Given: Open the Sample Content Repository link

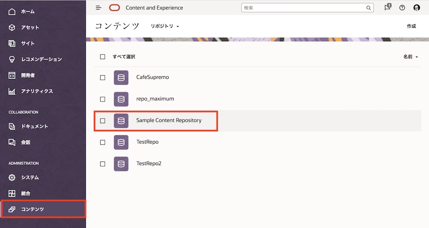Looking at the screenshot, I should (169, 120).
